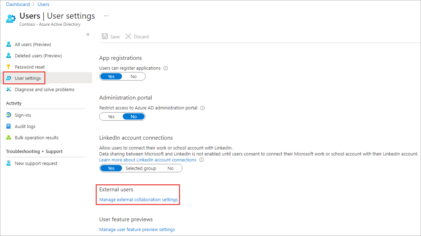Image resolution: width=421 pixels, height=236 pixels.
Task: Click the Audit logs book icon
Action: pyautogui.click(x=8, y=126)
